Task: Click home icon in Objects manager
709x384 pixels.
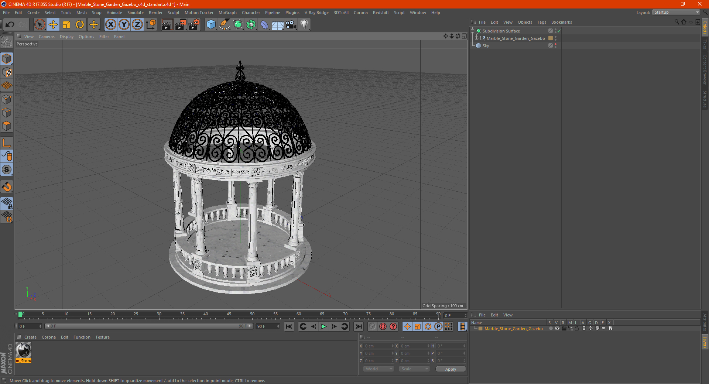Action: pos(684,22)
